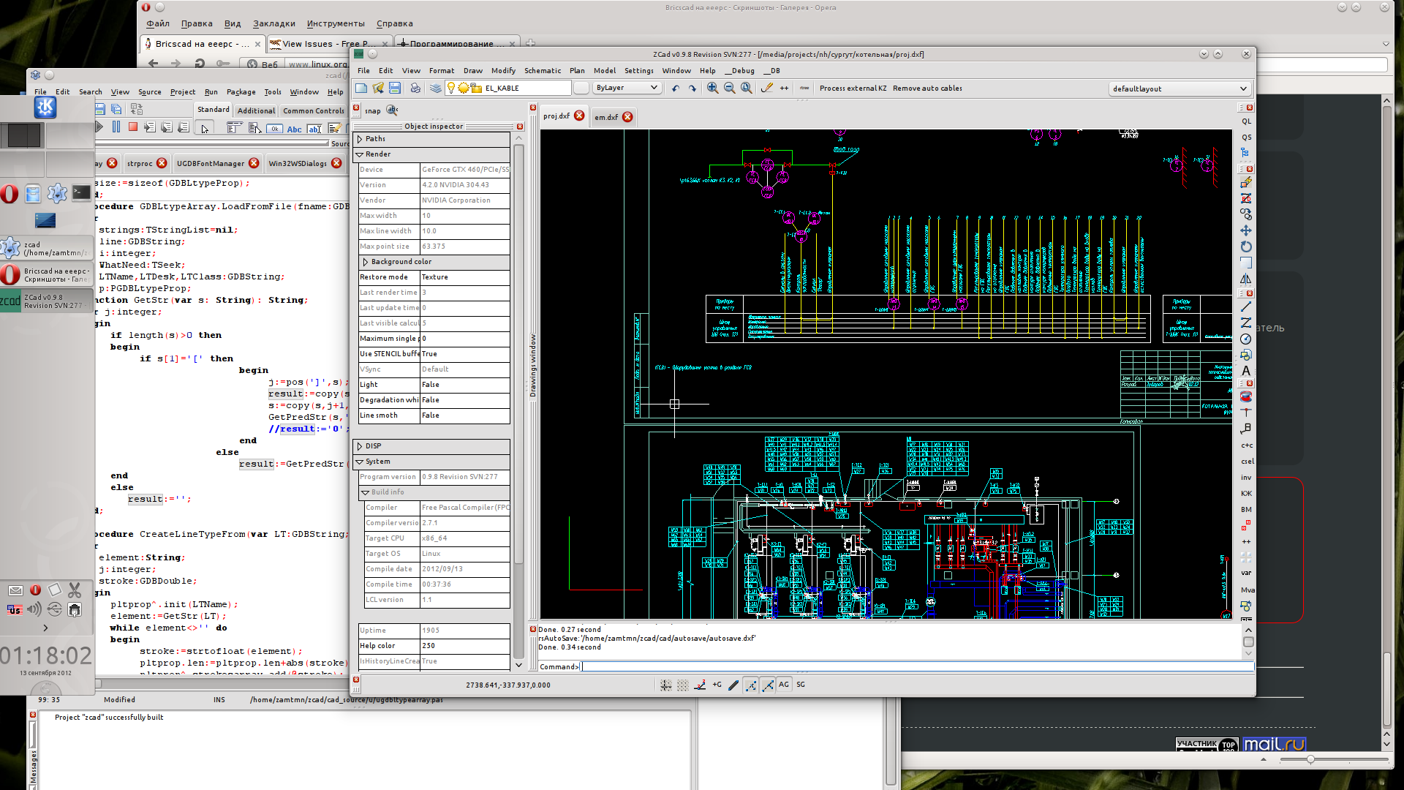Click the Save floppy icon in ZCad toolbar
The height and width of the screenshot is (790, 1404).
(395, 88)
